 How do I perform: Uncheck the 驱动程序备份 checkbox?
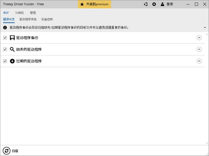(x=5, y=38)
